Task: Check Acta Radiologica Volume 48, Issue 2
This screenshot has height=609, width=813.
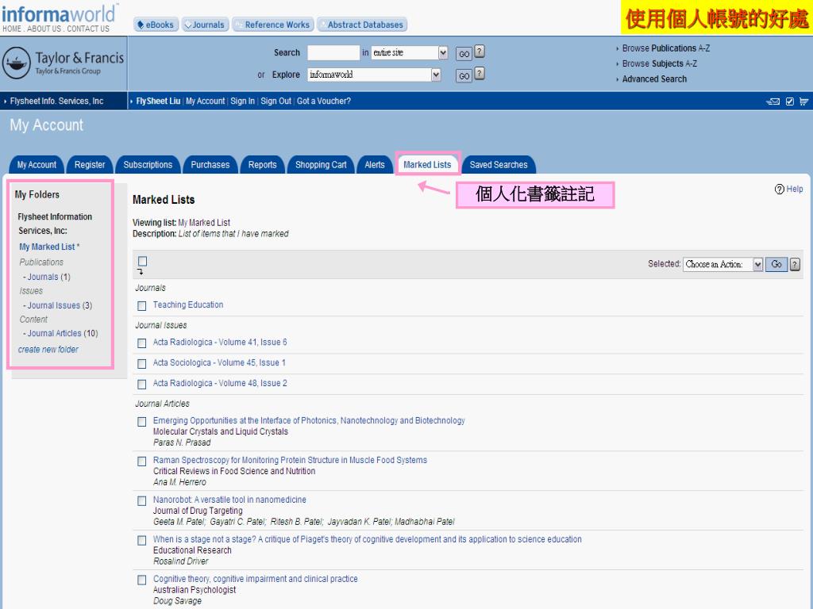Action: (141, 385)
